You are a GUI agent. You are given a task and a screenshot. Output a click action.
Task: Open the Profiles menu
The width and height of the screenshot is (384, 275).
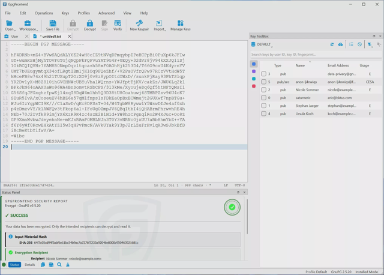(84, 13)
